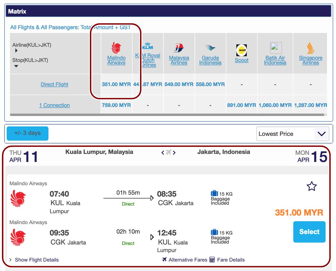Click the 08:35 arrival time

tap(167, 194)
